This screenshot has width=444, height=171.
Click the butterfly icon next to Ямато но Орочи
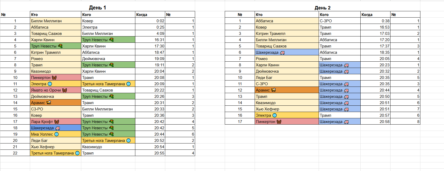(x=65, y=90)
